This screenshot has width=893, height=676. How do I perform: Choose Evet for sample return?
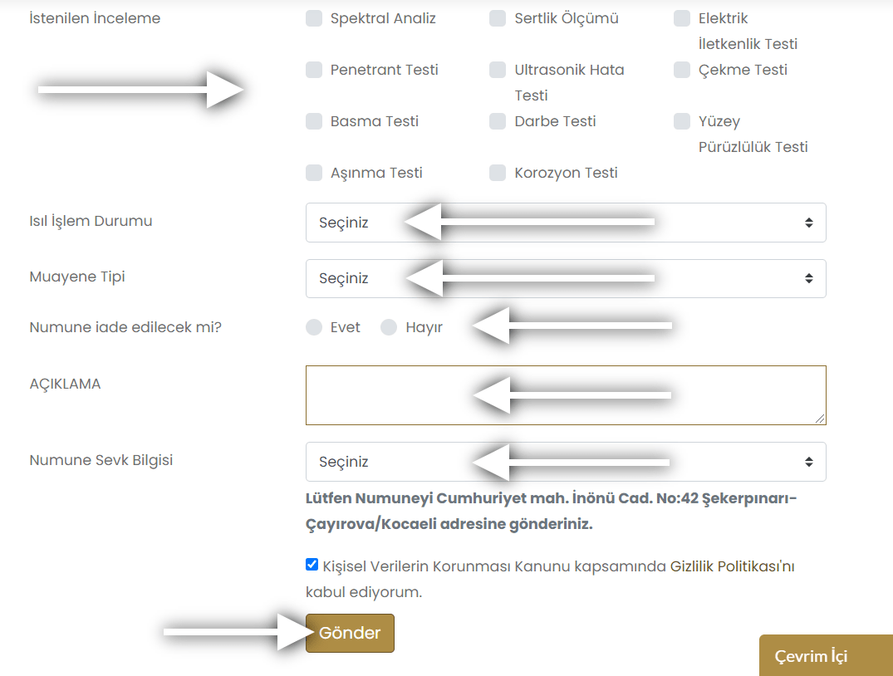(314, 327)
